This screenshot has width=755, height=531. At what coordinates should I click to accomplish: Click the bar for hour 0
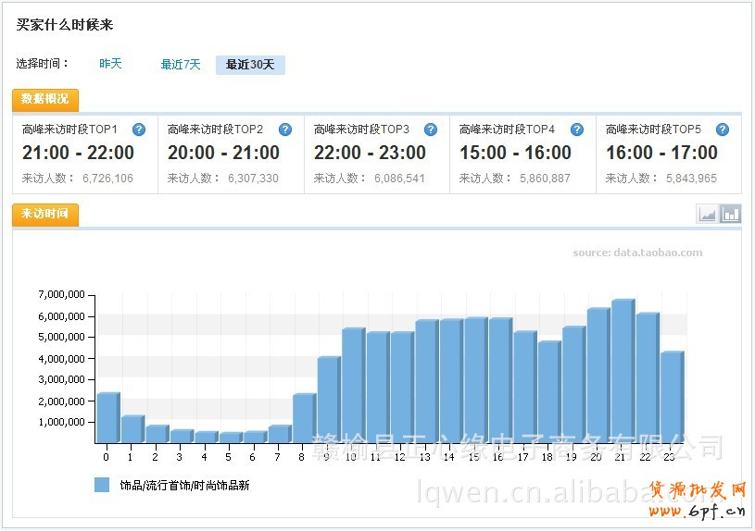click(107, 418)
